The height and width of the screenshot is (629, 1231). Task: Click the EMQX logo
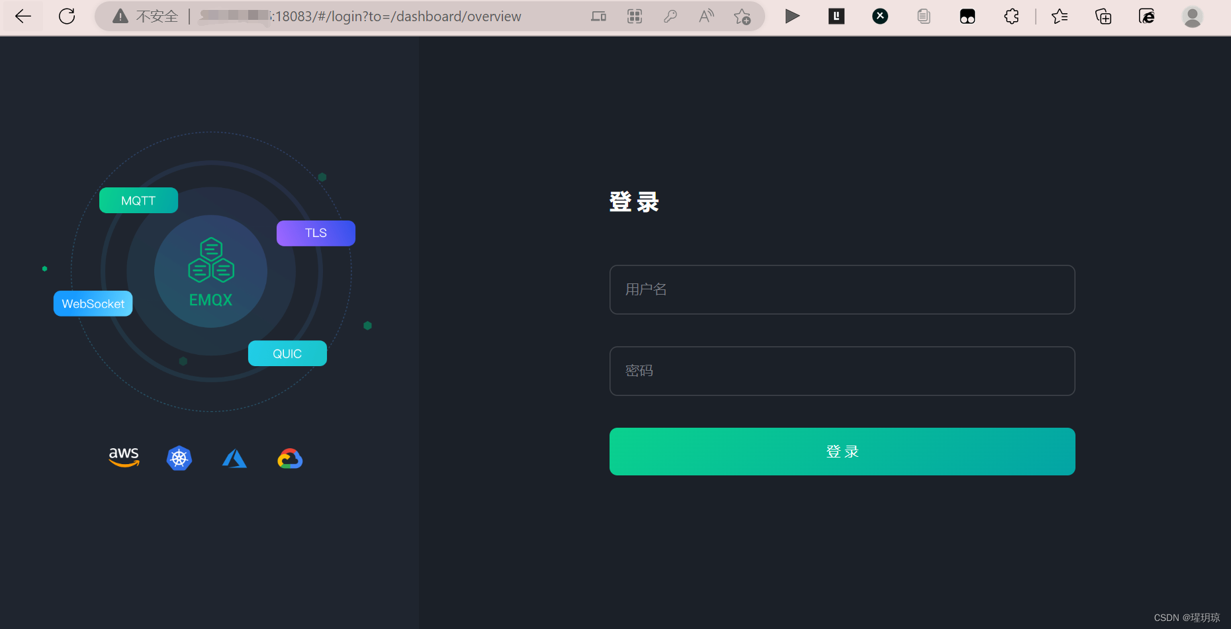click(211, 272)
